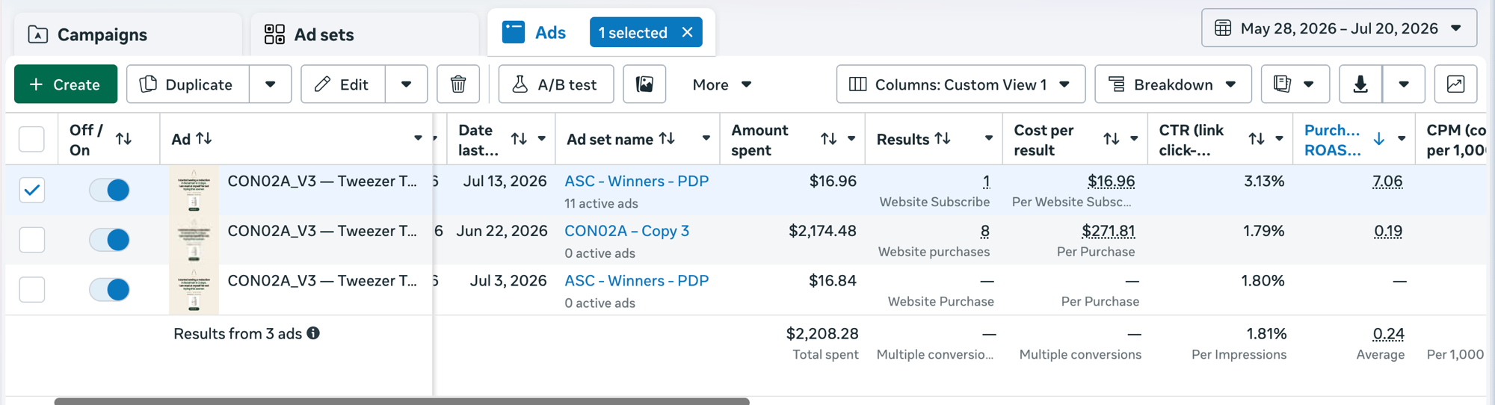Open ASC - Winners - PDP edited Jul 3

tap(637, 281)
